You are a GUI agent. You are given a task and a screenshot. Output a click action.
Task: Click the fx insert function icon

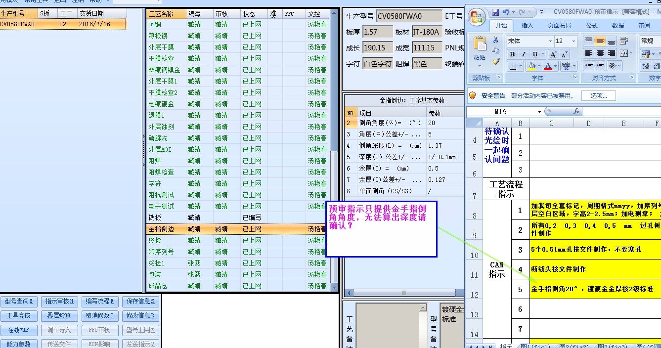(x=576, y=112)
